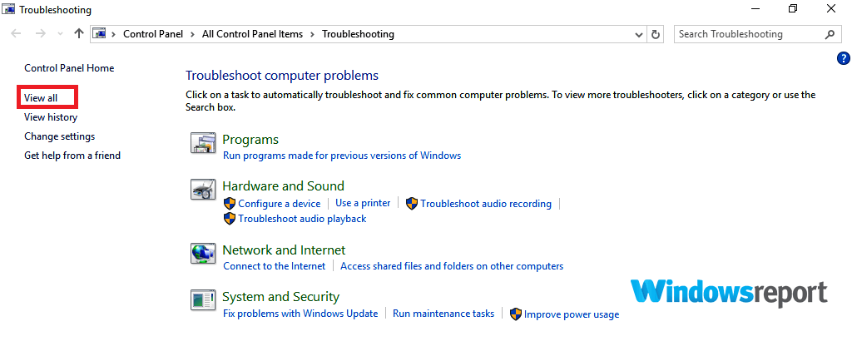Open View all in the left pane
Image resolution: width=852 pixels, height=351 pixels.
[x=41, y=98]
